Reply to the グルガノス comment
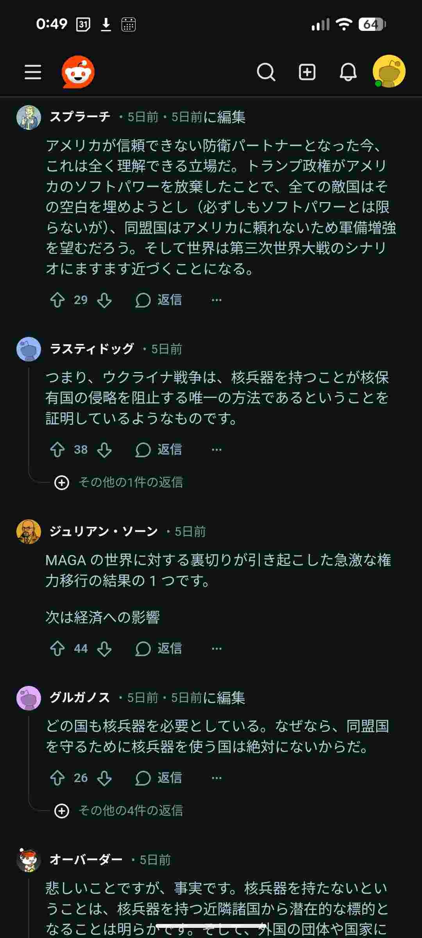Viewport: 422px width, 938px height. 159,778
